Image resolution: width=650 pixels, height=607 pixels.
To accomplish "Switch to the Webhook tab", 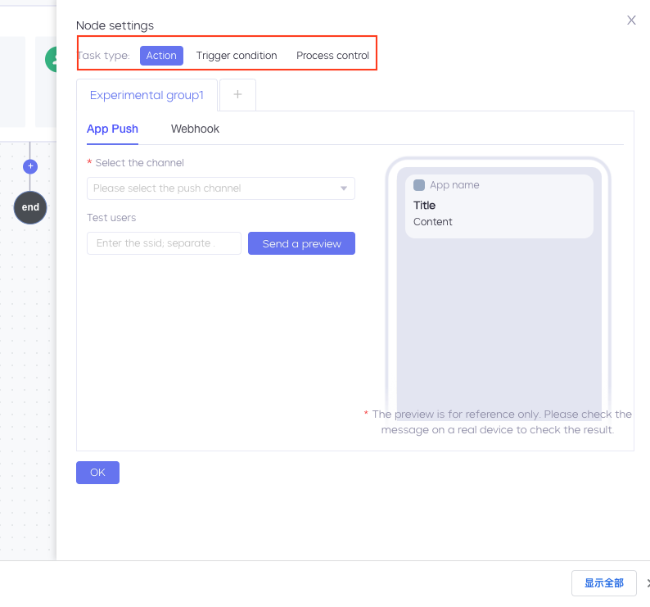I will [x=195, y=129].
